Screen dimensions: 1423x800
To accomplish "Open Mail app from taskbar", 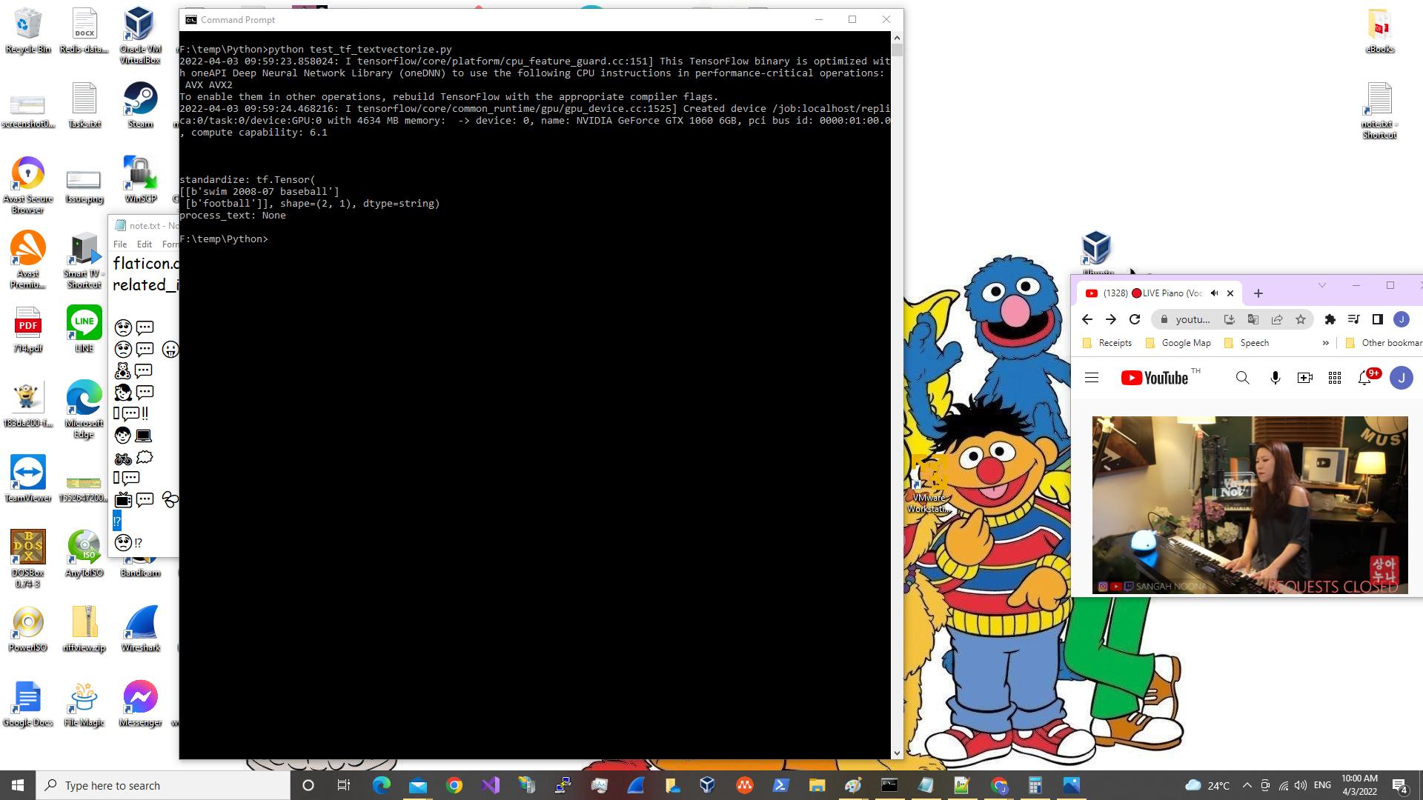I will point(418,785).
